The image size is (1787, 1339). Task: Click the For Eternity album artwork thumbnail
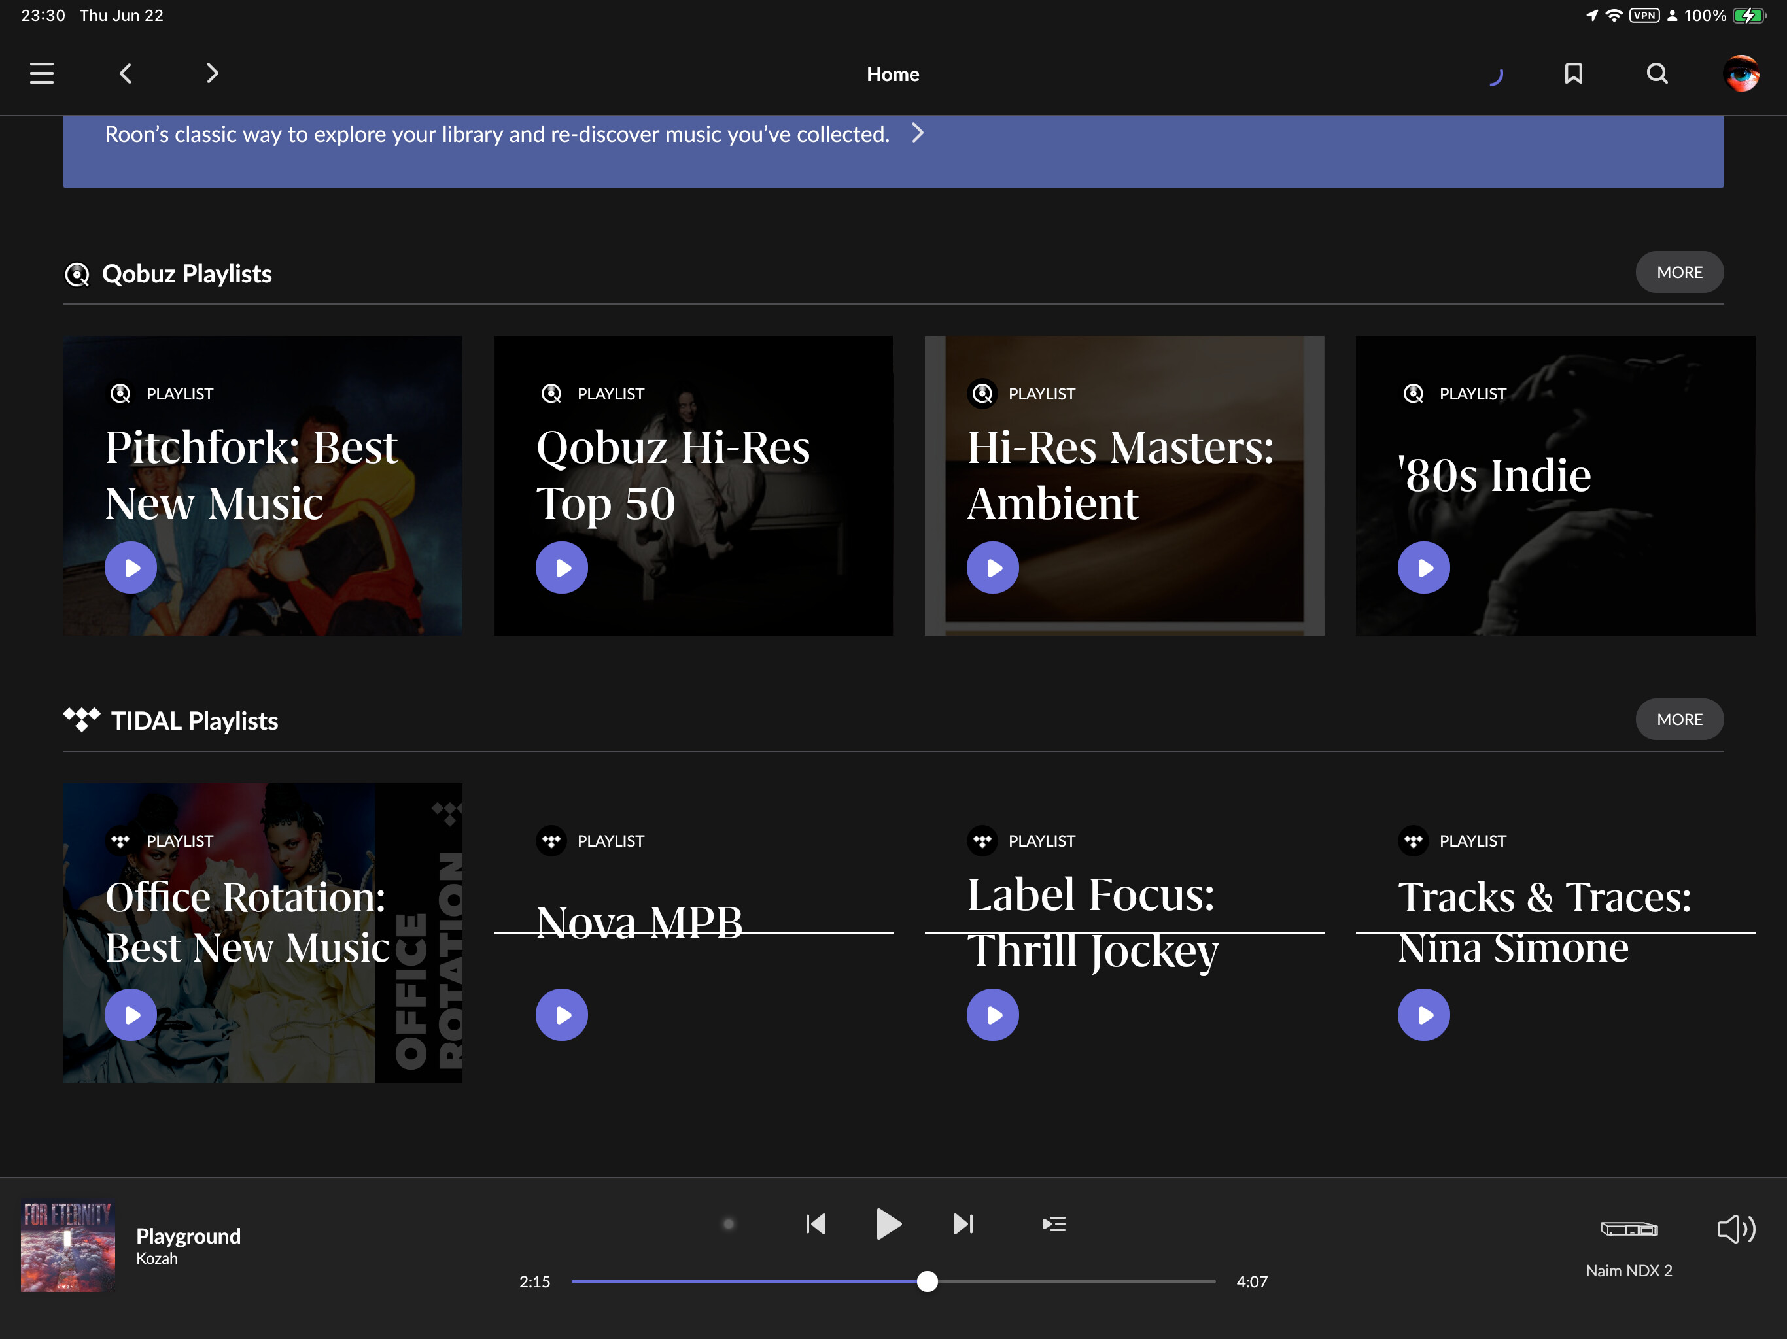pyautogui.click(x=67, y=1246)
